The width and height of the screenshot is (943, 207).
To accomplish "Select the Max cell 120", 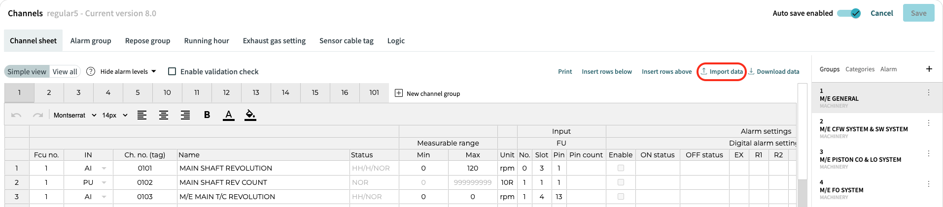I will tap(473, 168).
